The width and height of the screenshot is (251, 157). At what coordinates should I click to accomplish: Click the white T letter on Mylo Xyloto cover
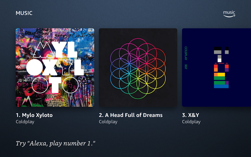tap(55, 85)
